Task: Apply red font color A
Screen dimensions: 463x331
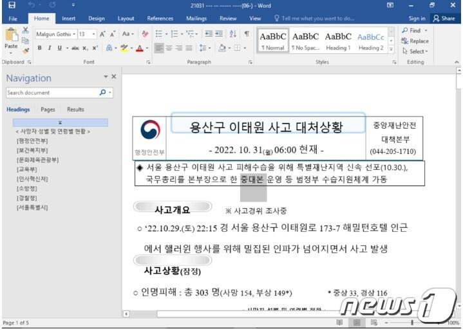Action: coord(140,48)
